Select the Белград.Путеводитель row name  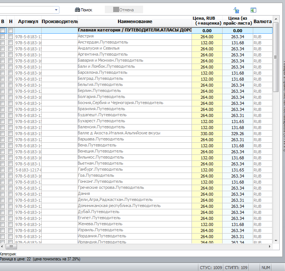pyautogui.click(x=101, y=78)
